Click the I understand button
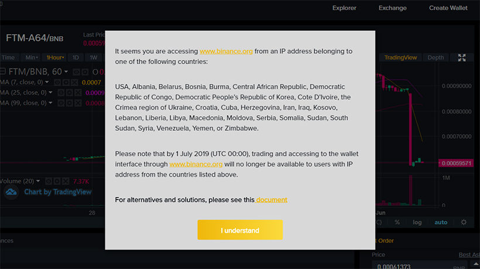The width and height of the screenshot is (480, 269). pyautogui.click(x=240, y=230)
